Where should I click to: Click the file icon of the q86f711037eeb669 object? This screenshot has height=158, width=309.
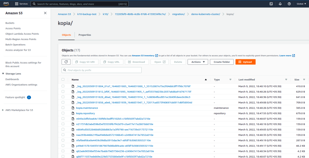73,156
